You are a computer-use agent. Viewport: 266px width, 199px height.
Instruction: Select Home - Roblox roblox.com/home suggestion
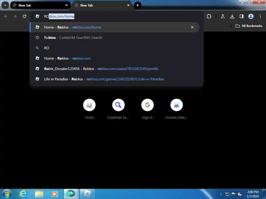[114, 27]
